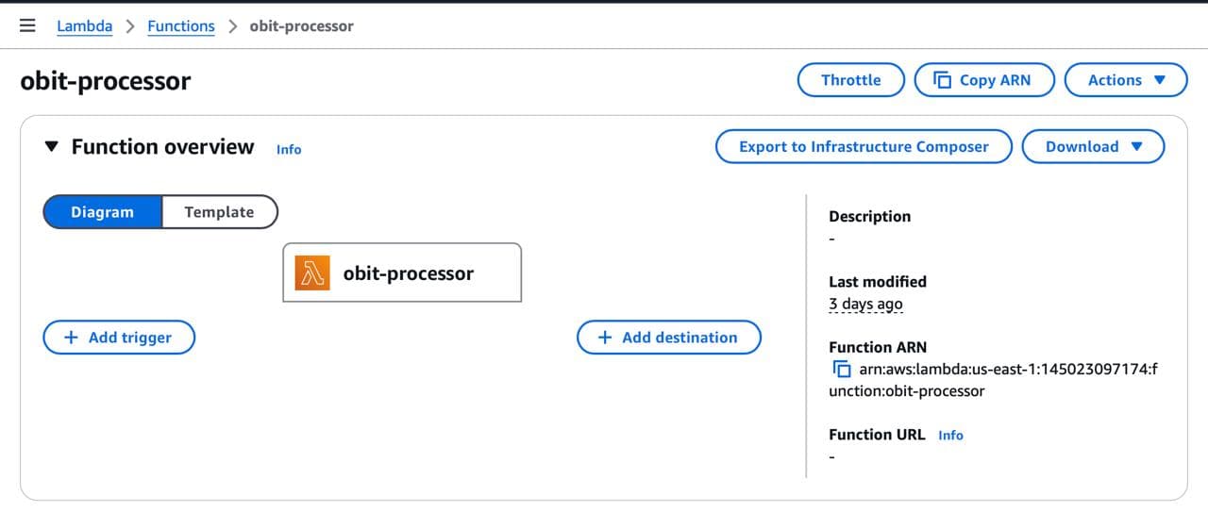Open the Actions dropdown menu

(1125, 80)
